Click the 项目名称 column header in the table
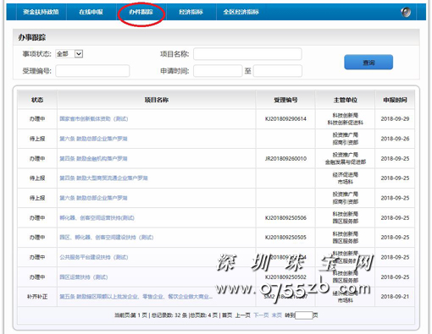This screenshot has width=432, height=334. [x=157, y=100]
